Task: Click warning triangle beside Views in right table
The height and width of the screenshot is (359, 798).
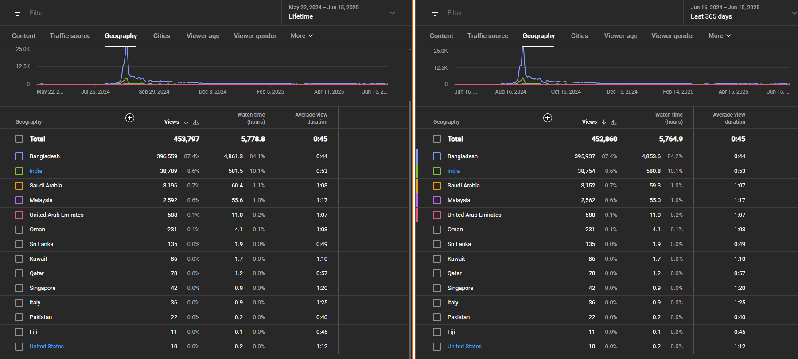Action: 614,122
